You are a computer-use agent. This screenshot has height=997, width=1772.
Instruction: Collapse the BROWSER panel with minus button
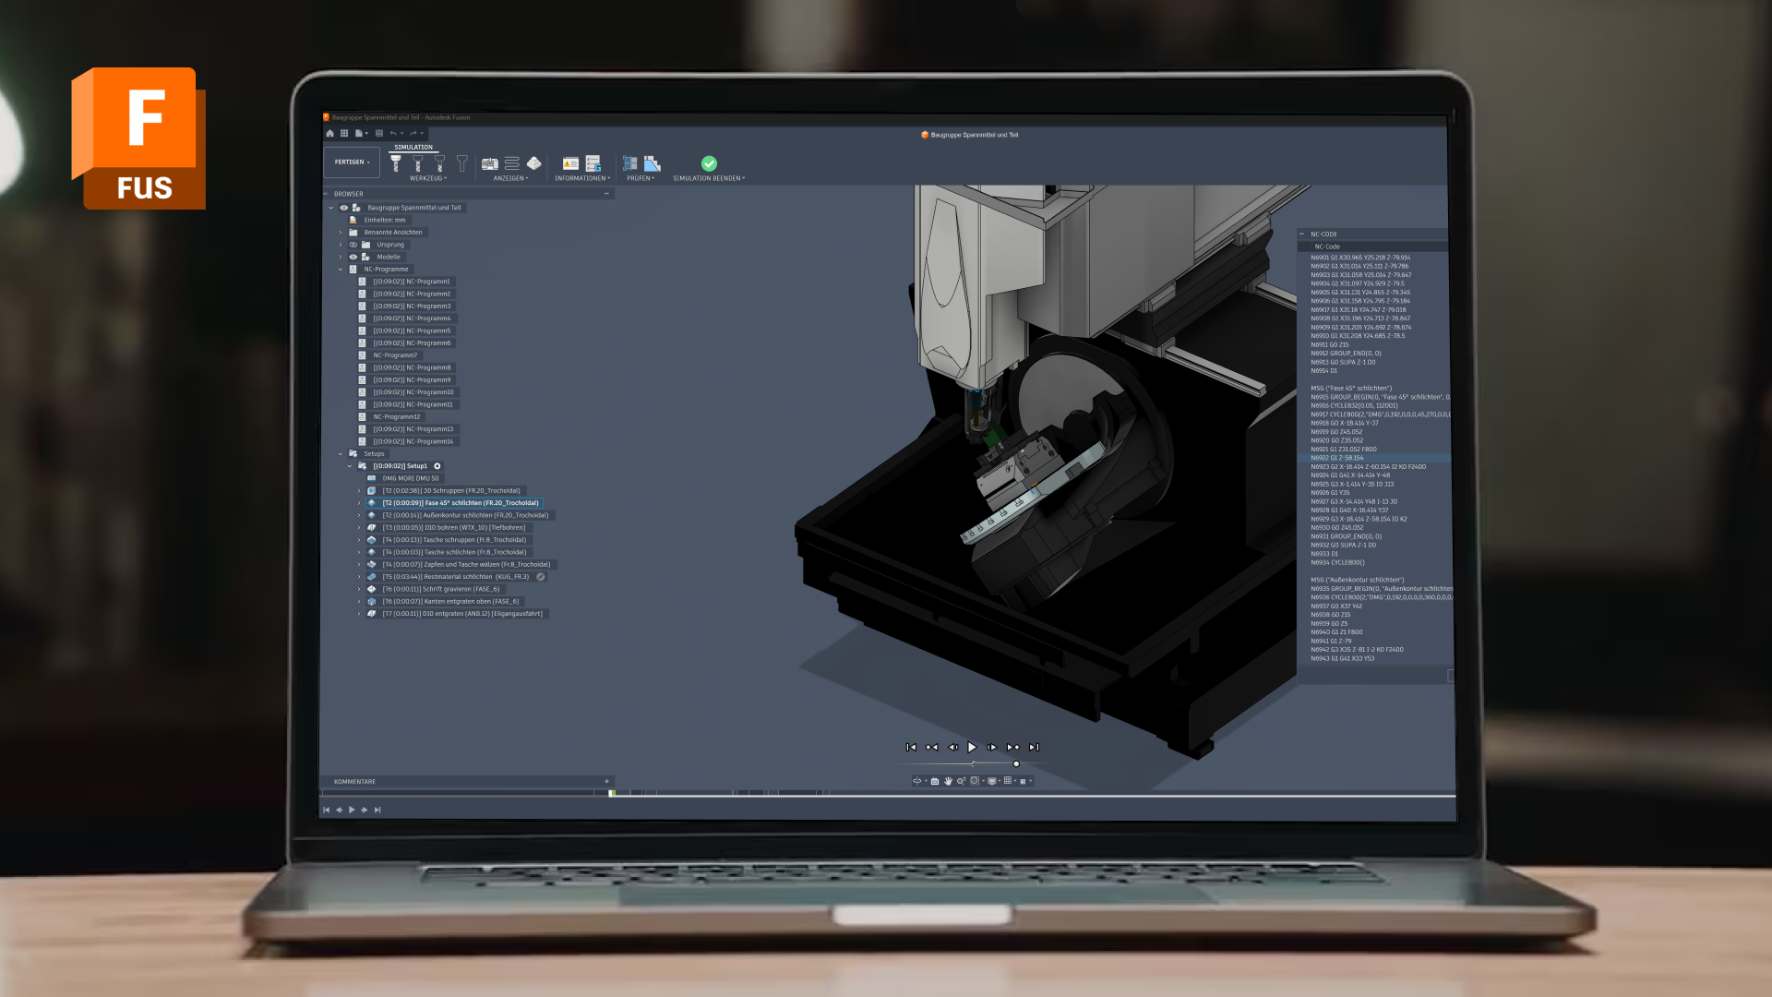point(606,194)
